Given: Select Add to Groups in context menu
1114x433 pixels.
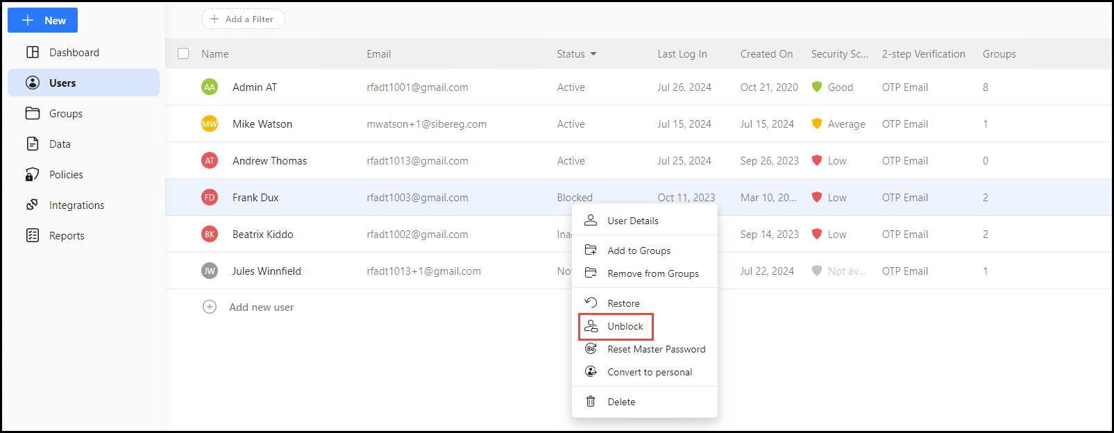Looking at the screenshot, I should (639, 251).
